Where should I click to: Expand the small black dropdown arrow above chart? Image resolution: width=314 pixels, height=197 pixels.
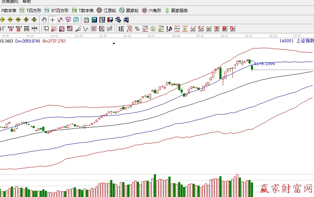(114, 44)
